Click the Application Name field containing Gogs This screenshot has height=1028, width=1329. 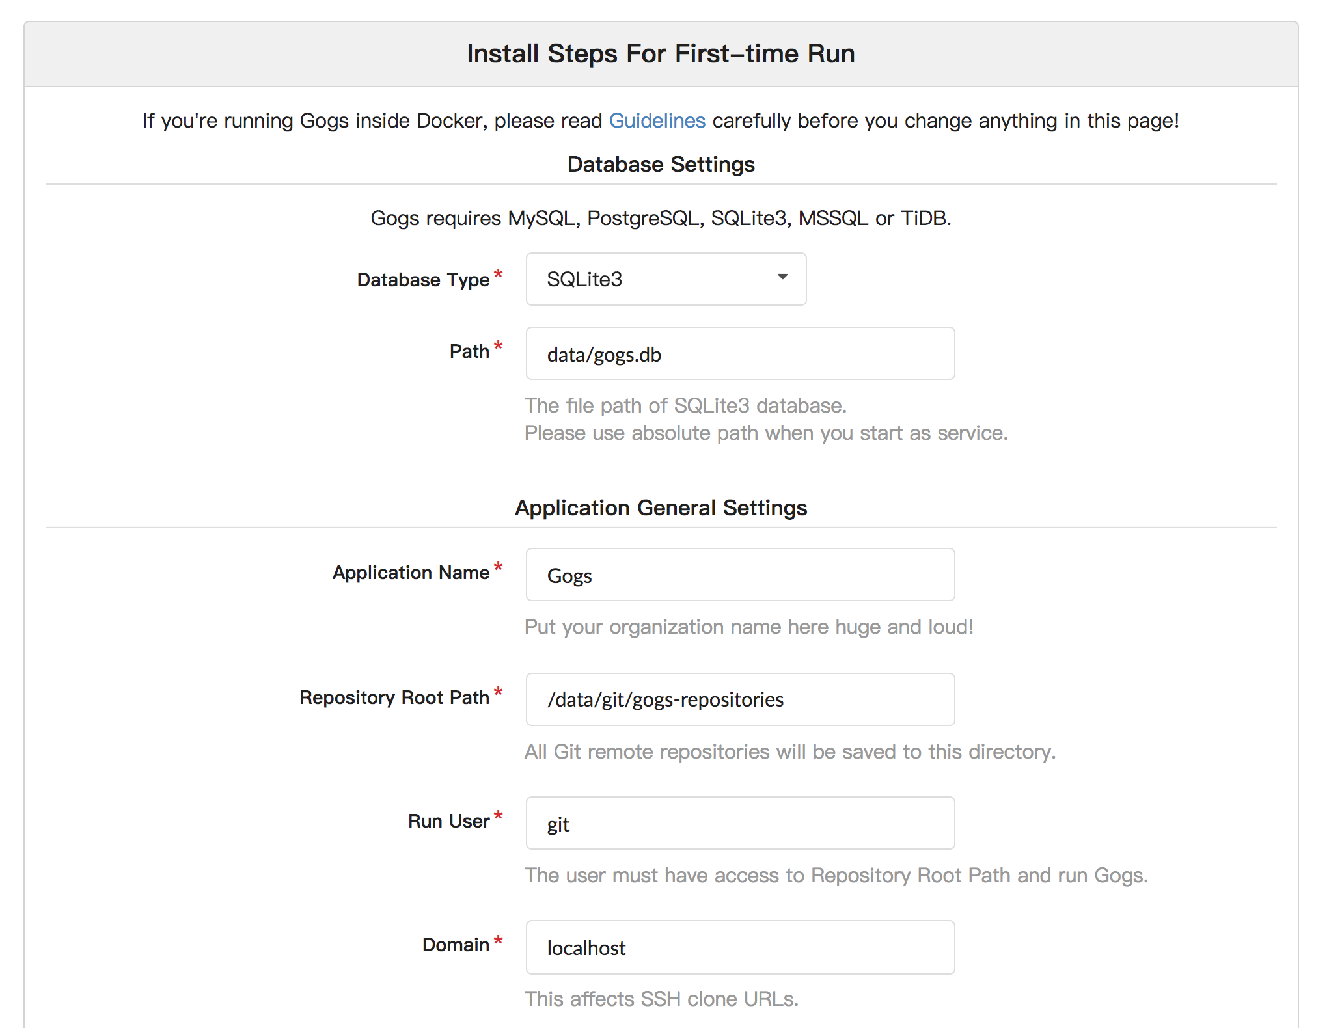(740, 575)
